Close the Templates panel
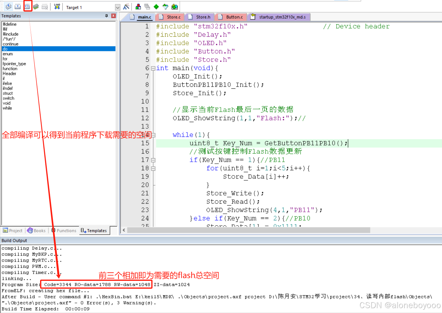442x313 pixels. pyautogui.click(x=113, y=16)
